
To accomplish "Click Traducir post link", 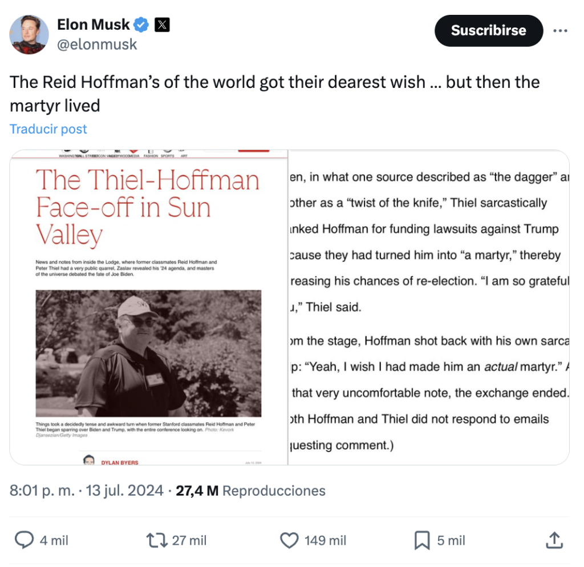I will pyautogui.click(x=48, y=129).
